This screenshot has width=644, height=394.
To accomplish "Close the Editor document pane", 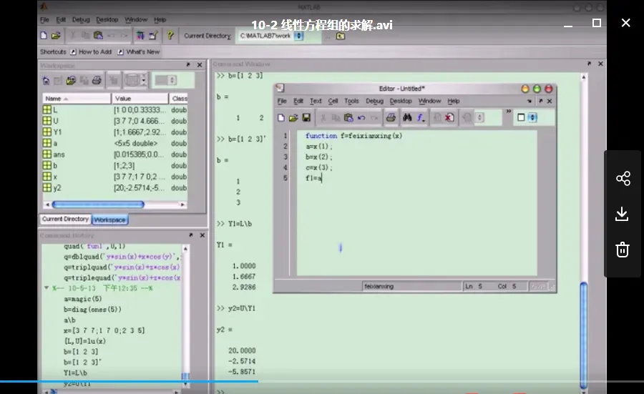I will point(550,101).
